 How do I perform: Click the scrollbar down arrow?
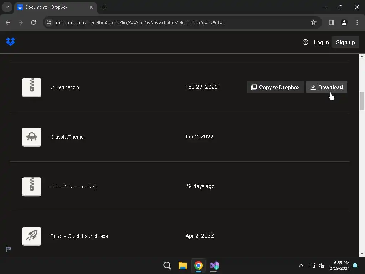pyautogui.click(x=362, y=254)
